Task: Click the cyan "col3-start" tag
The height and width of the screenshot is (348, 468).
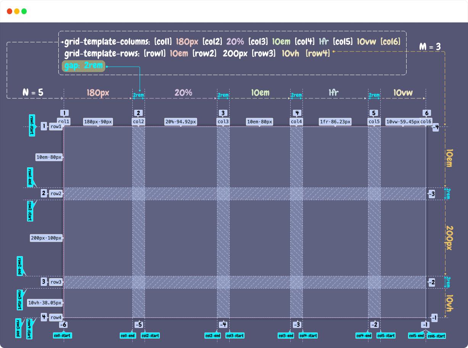Action: tap(235, 336)
